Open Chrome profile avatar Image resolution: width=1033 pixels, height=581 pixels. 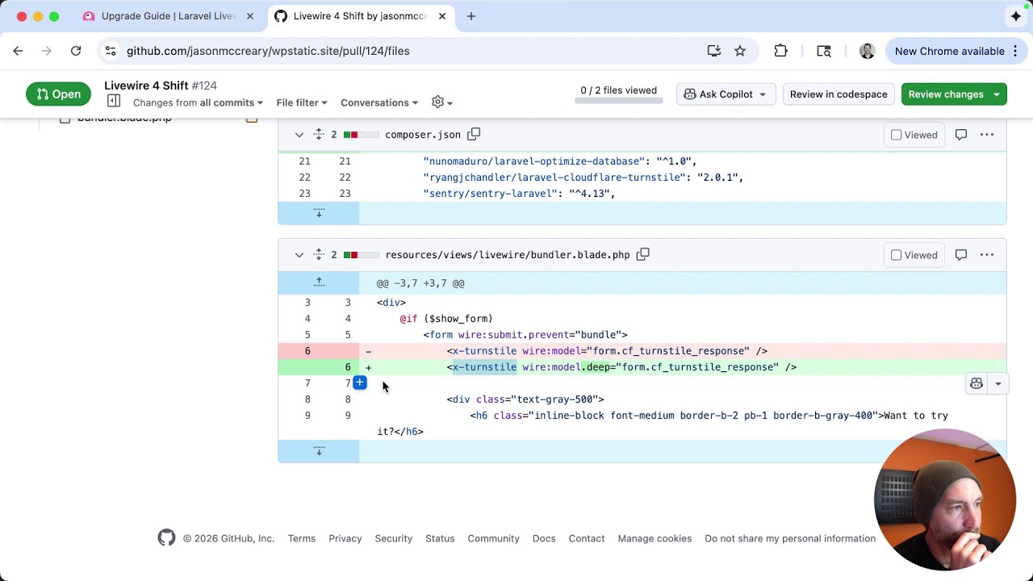[x=868, y=51]
